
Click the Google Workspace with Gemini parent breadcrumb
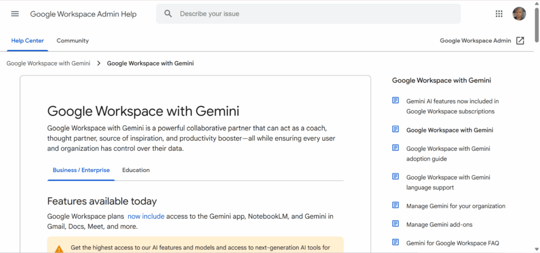49,63
